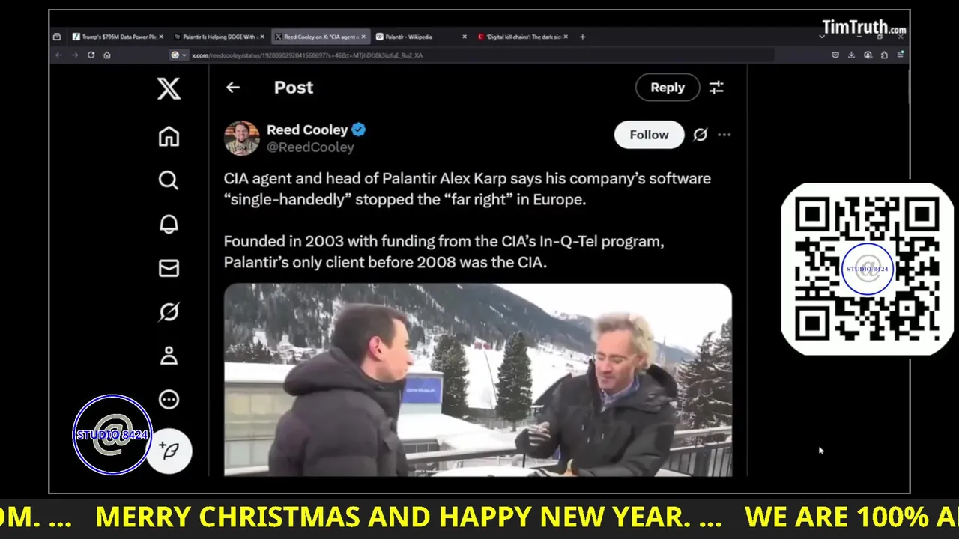
Task: Open the three-dot post options menu
Action: [724, 135]
